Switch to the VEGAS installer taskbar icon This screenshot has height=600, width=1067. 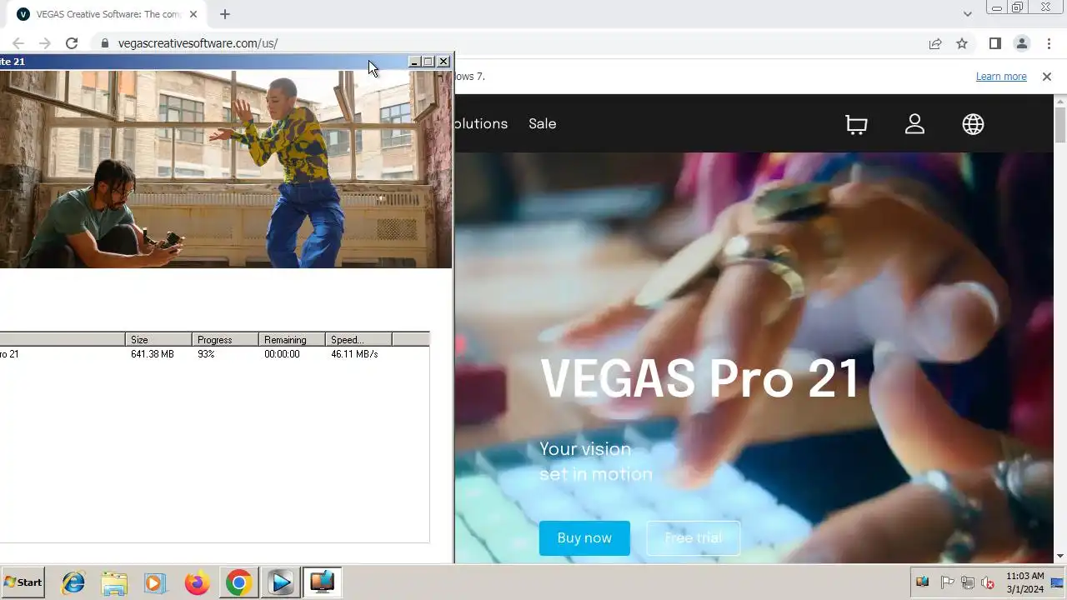click(322, 582)
